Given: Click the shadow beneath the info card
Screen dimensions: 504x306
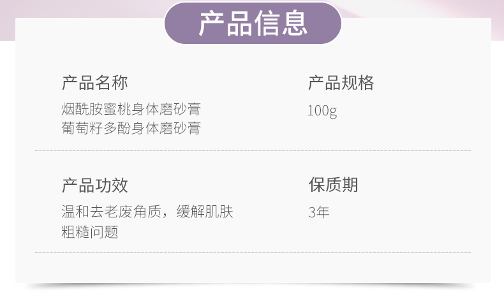Looking at the screenshot, I should 253,286.
